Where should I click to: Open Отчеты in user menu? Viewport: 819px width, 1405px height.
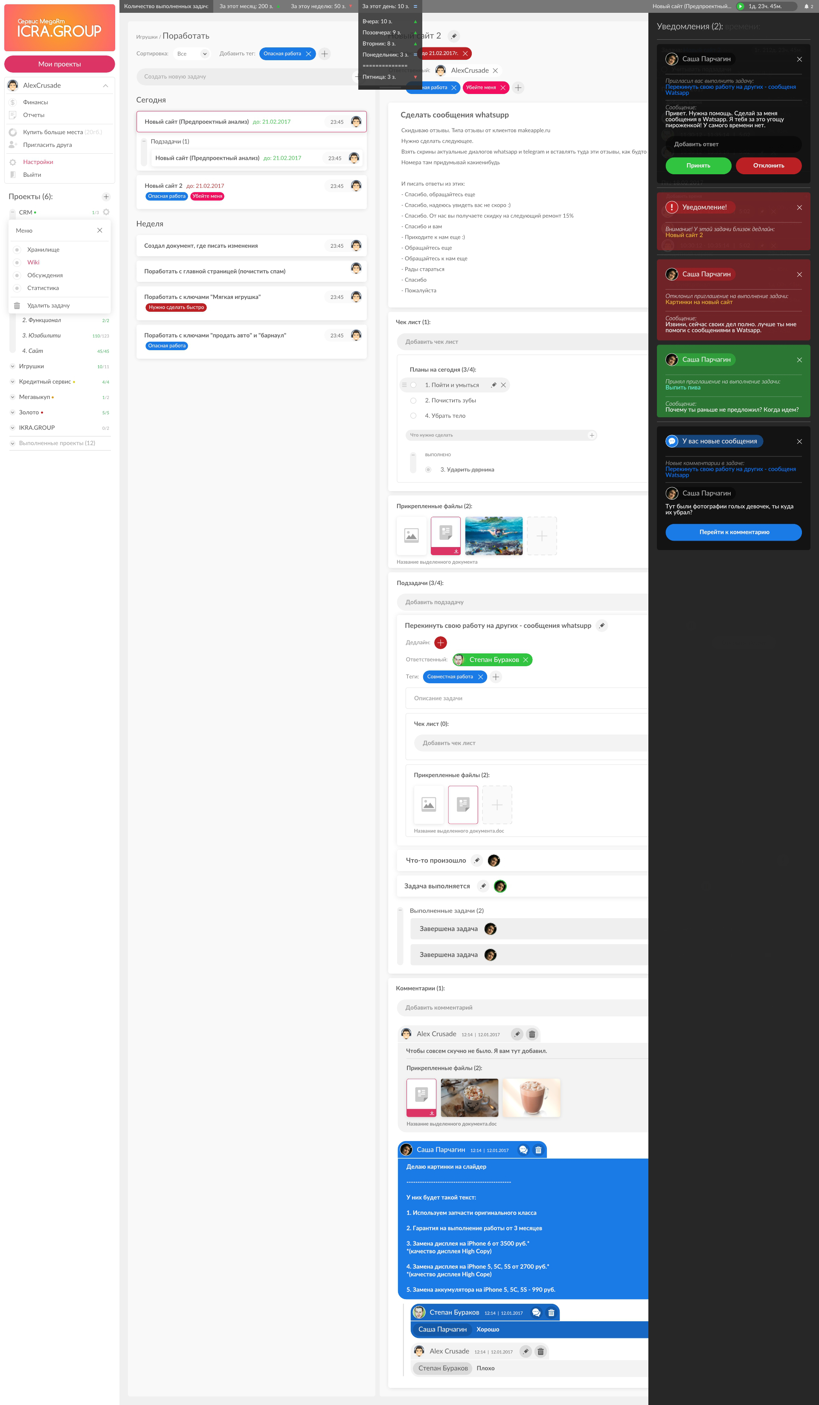[x=34, y=115]
